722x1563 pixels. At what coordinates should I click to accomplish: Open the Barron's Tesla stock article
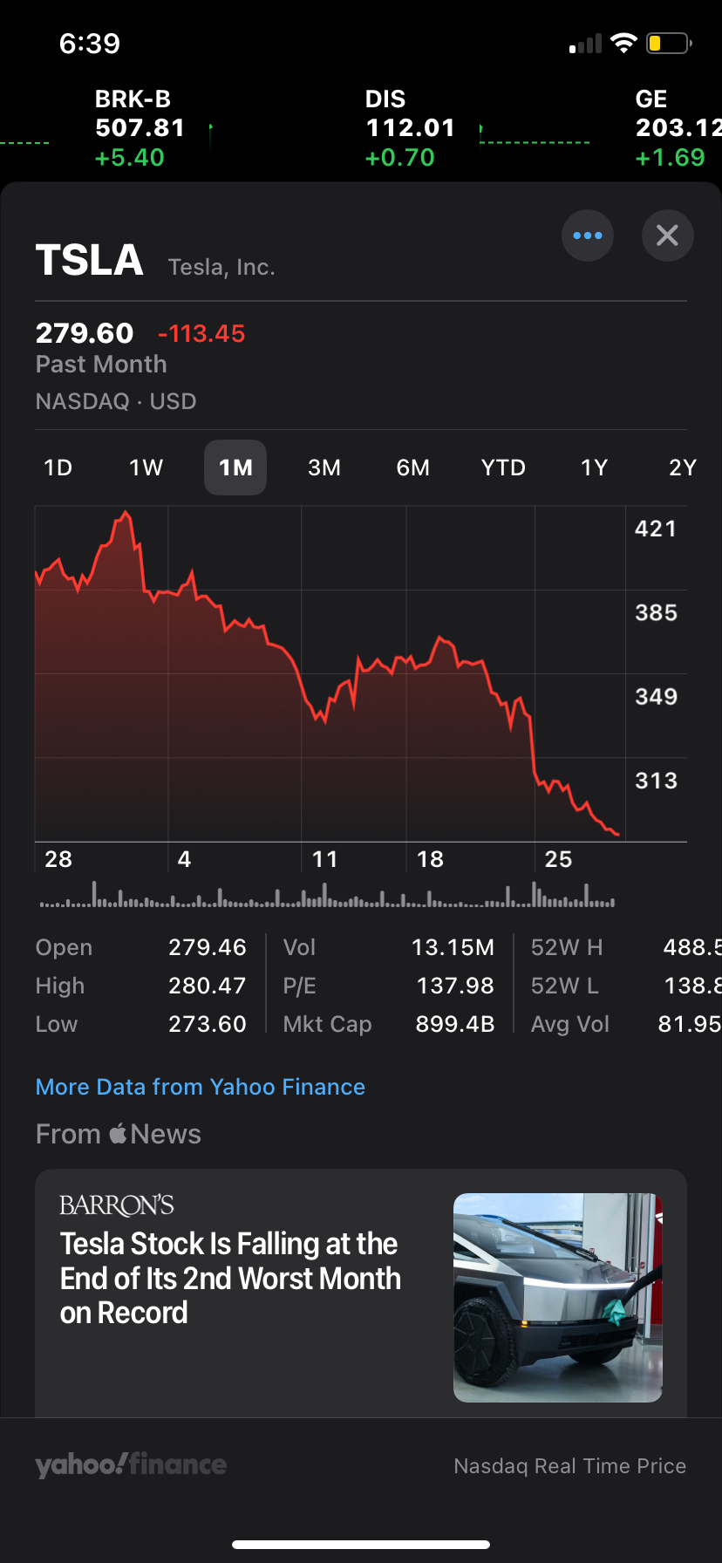coord(230,1278)
